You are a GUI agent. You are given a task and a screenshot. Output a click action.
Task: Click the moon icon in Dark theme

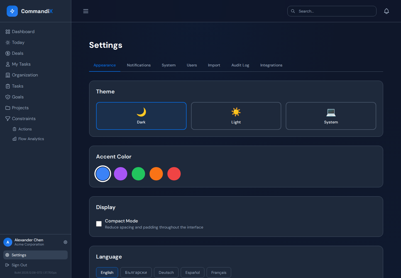[141, 112]
